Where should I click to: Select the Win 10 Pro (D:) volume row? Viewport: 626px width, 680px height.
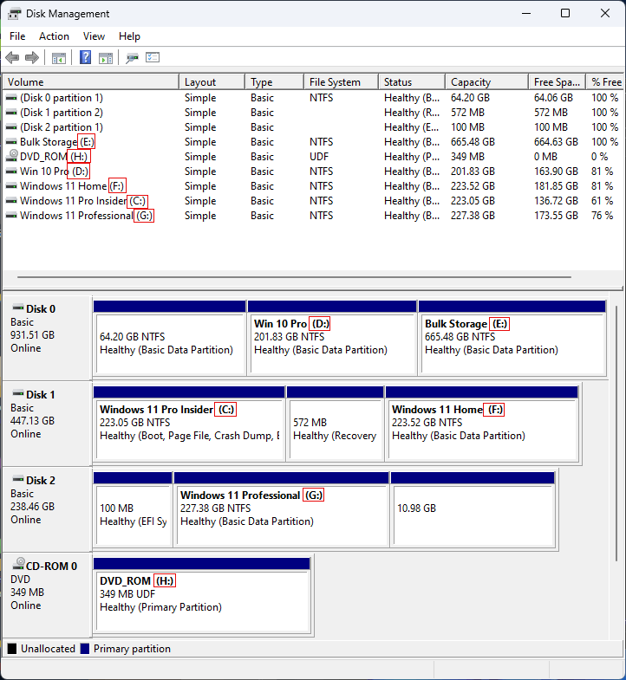click(x=313, y=172)
